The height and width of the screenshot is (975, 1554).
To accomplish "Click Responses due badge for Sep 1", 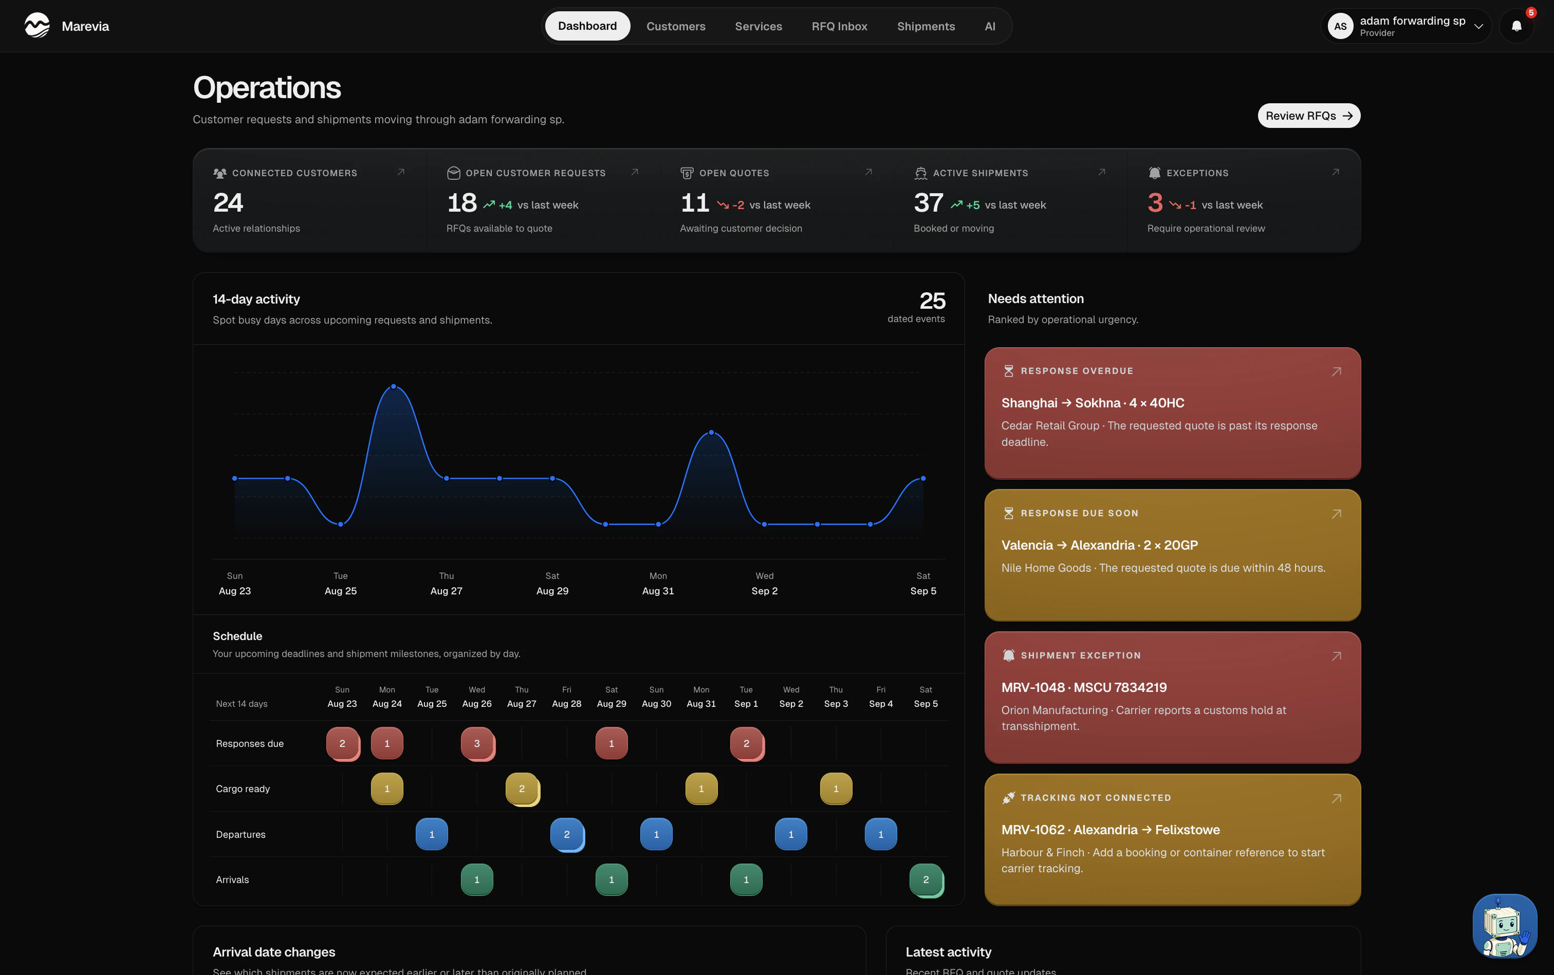I will click(x=747, y=743).
